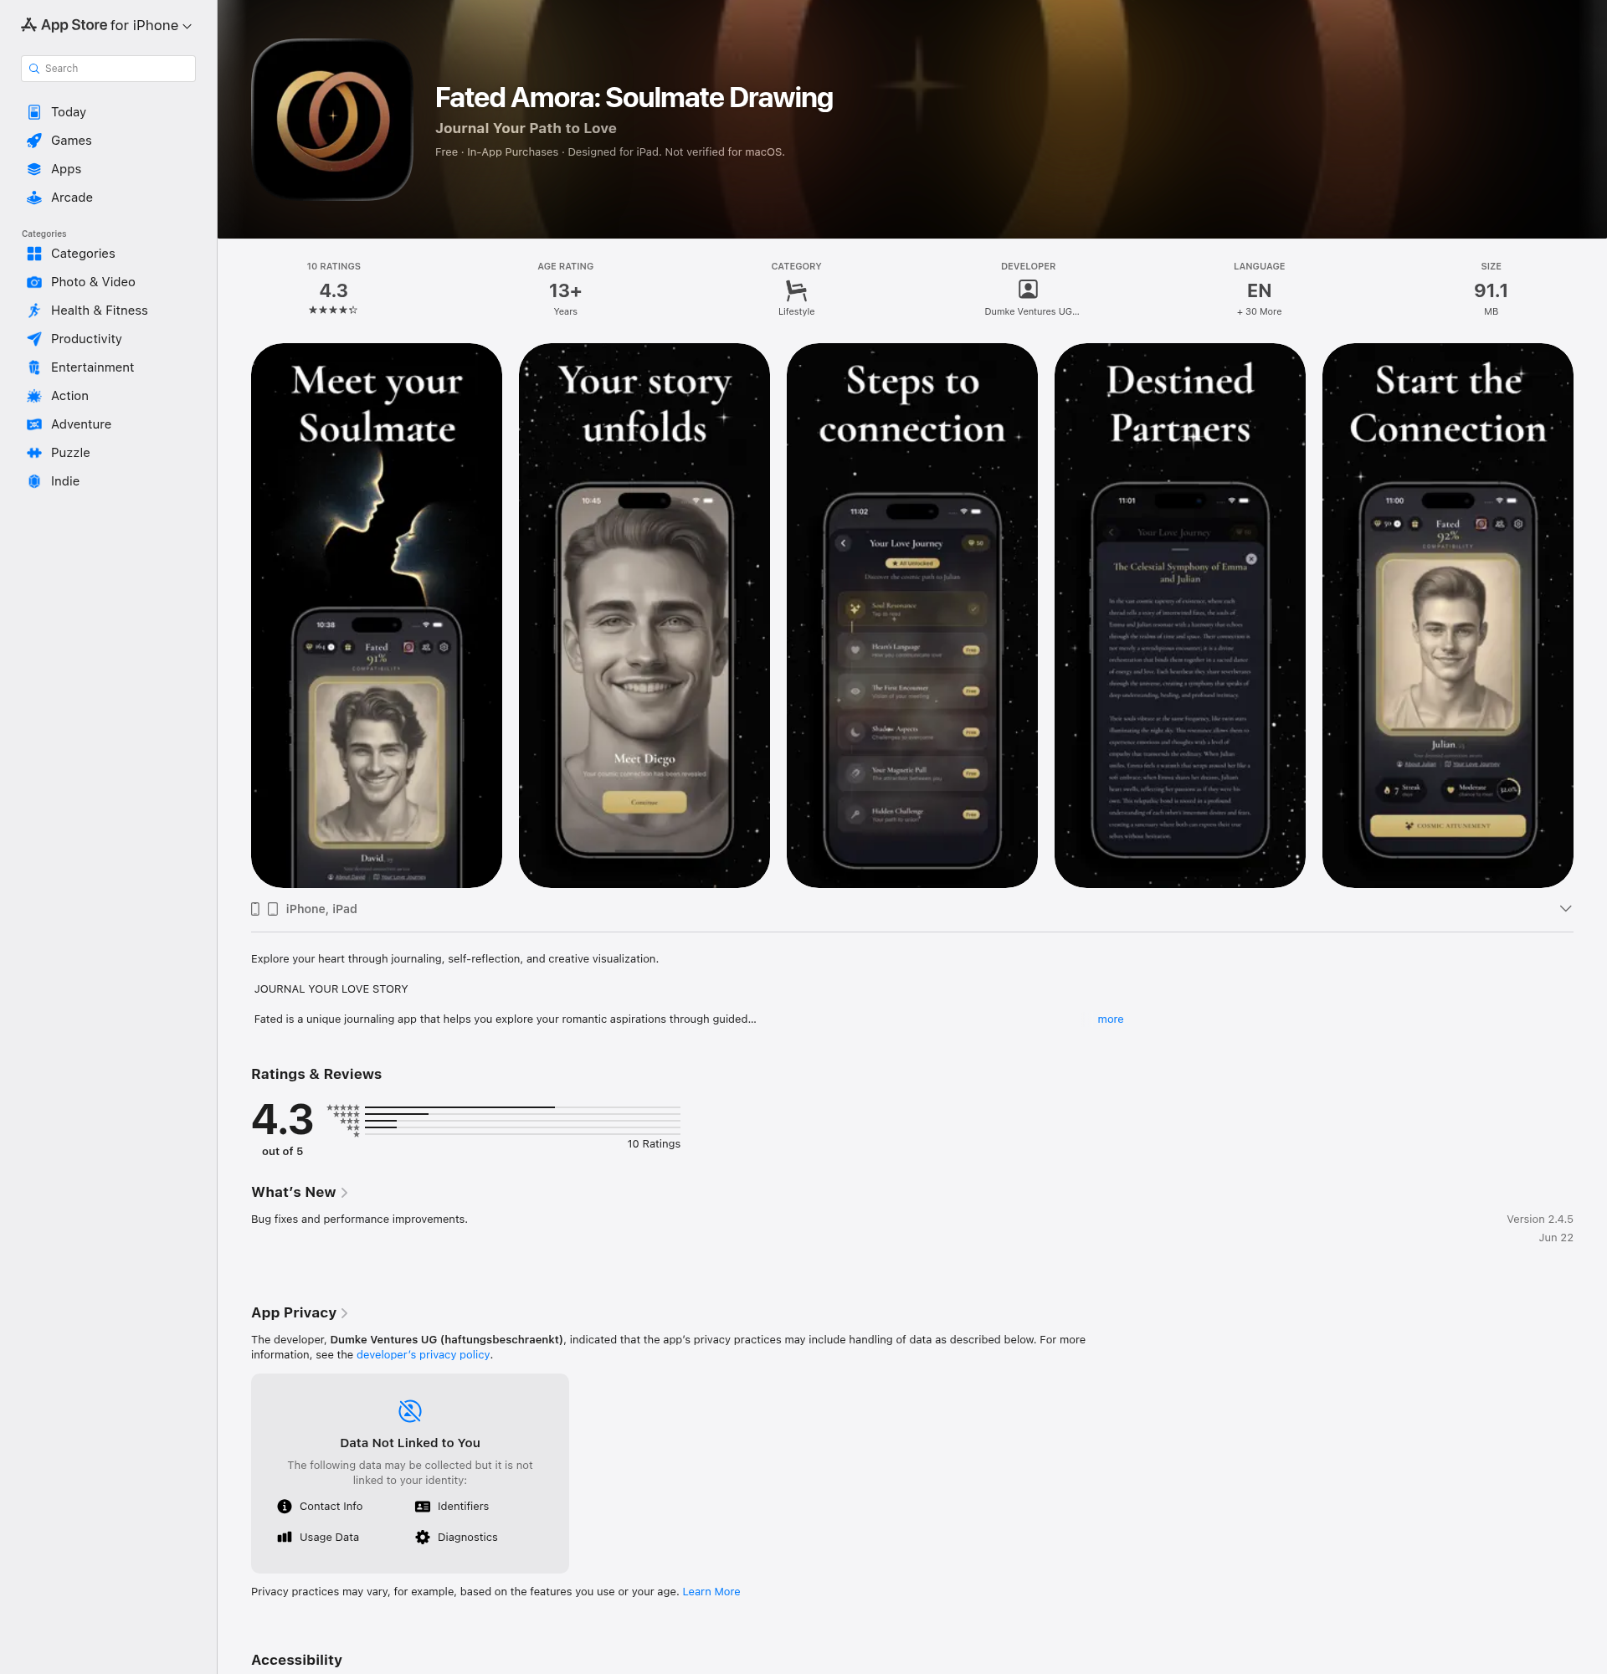Click the Indie category icon
The height and width of the screenshot is (1674, 1607).
(34, 480)
